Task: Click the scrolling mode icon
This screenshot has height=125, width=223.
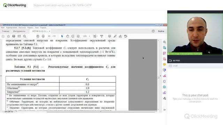Action: 101,36
